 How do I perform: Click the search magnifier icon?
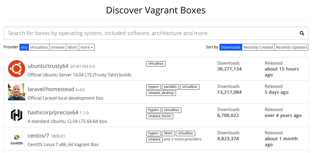(x=302, y=33)
